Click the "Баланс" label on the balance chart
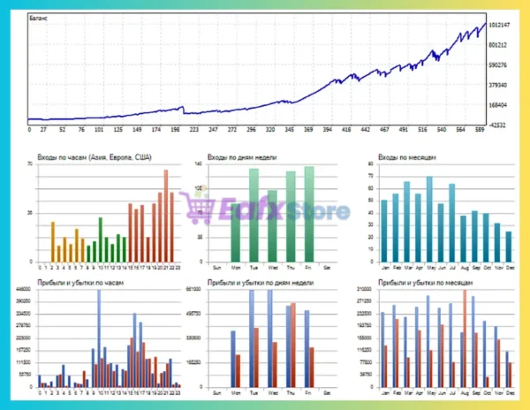 point(38,19)
